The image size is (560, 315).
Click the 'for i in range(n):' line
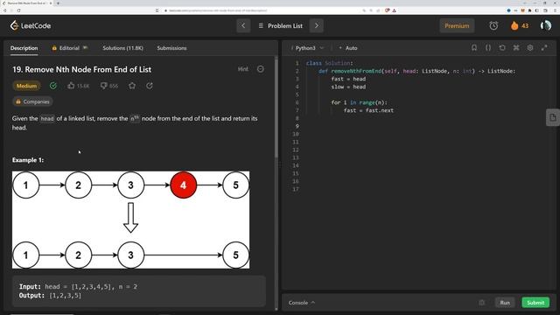(x=359, y=102)
